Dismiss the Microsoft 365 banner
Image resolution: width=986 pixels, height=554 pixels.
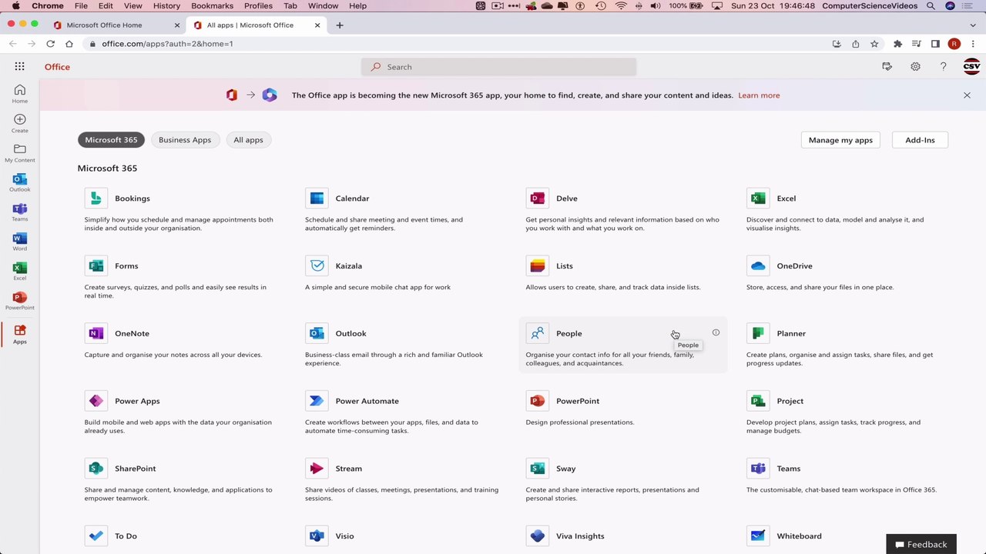[x=967, y=95]
